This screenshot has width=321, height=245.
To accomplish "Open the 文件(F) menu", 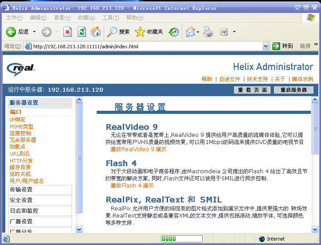I will 14,18.
